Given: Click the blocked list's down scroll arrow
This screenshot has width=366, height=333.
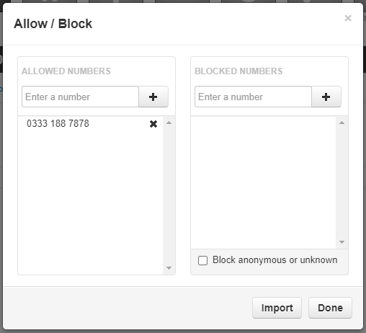Looking at the screenshot, I should point(342,242).
